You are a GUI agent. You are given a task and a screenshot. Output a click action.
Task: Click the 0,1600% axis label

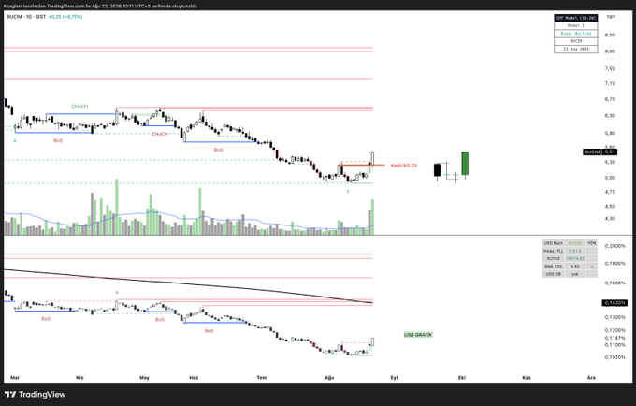pos(614,283)
